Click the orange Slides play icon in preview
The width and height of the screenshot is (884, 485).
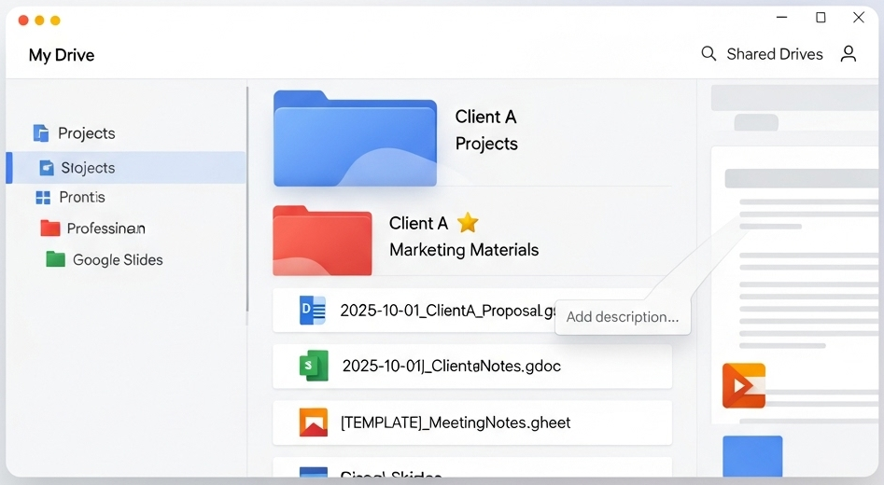pyautogui.click(x=744, y=386)
